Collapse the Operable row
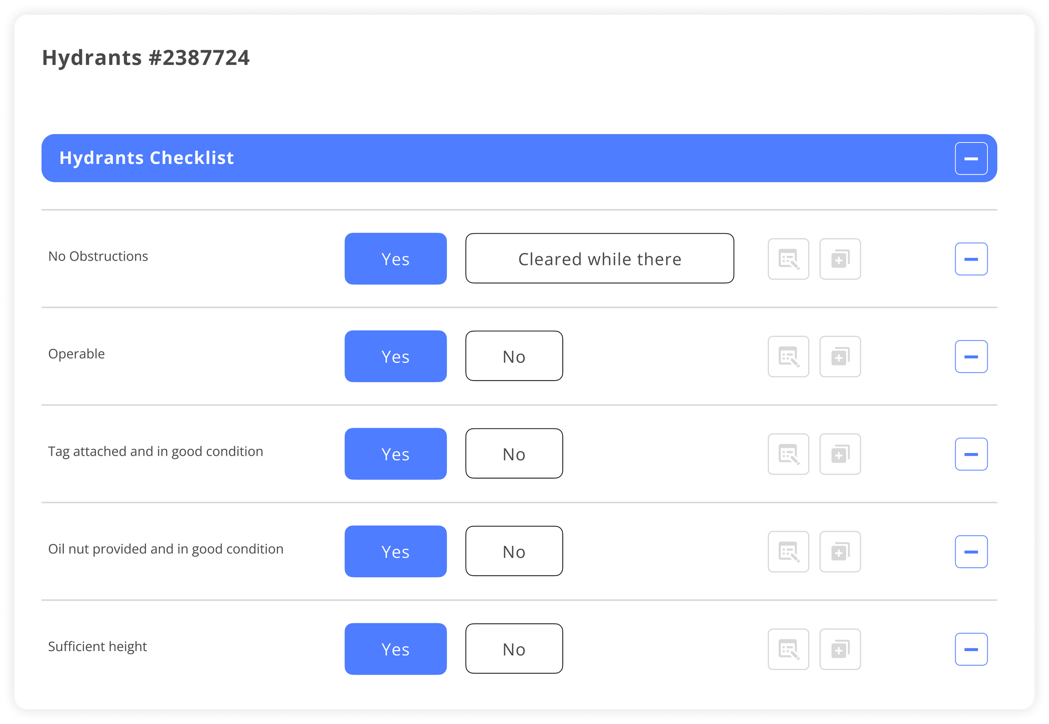 [x=971, y=356]
